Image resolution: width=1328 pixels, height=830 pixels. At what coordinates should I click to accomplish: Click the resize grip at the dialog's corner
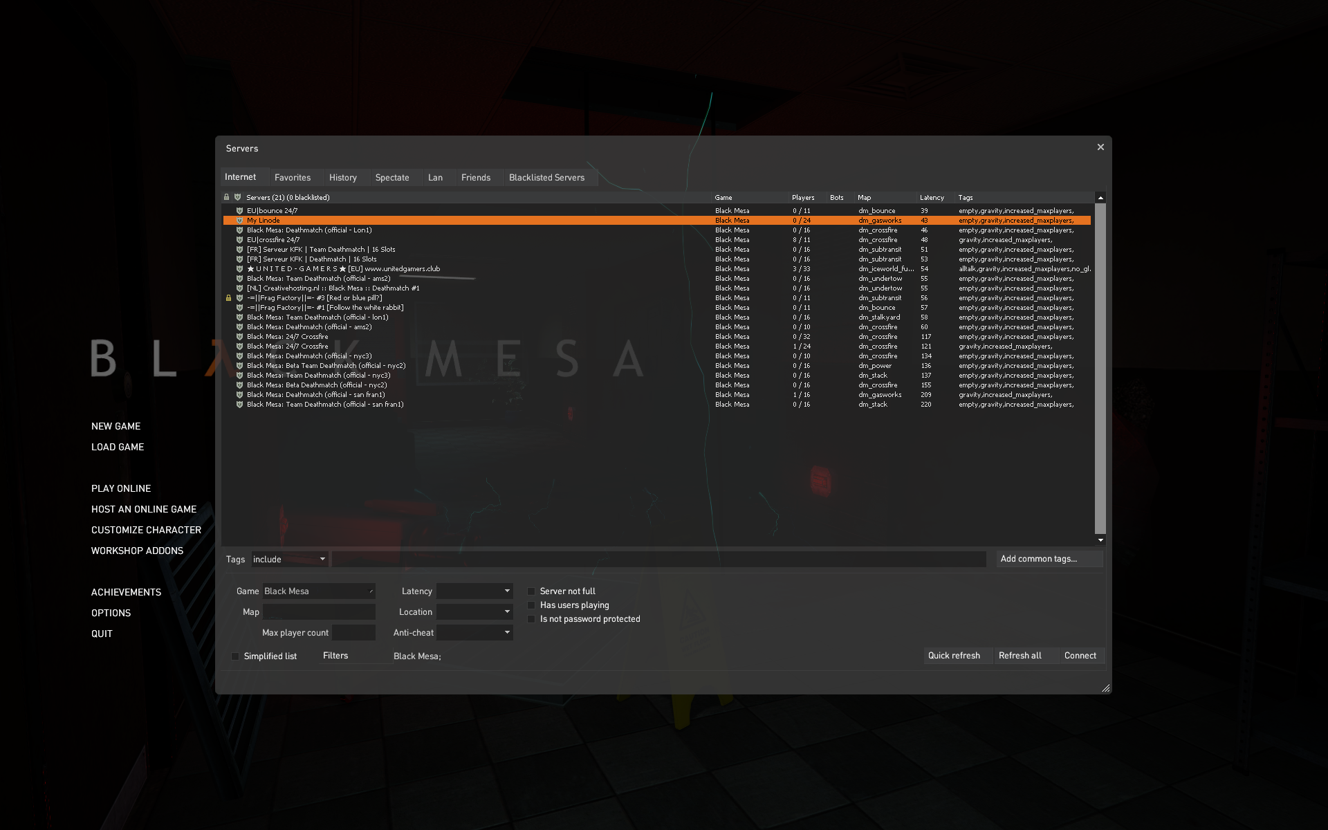click(x=1105, y=688)
